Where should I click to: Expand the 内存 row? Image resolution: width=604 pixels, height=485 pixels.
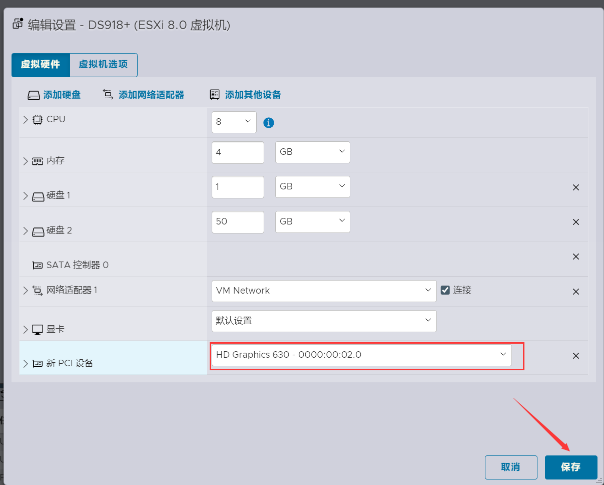(26, 161)
